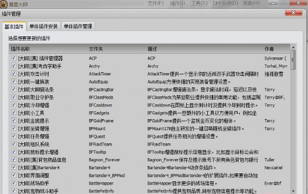308x194 pixels.
Task: Click the 魔兽大脚 paw logo icon
Action: [x=4, y=4]
